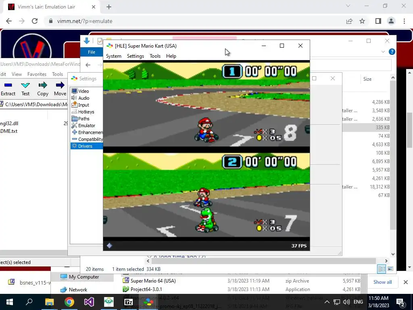Select Paths in the Settings panel list
Viewport: 413px width, 310px height.
pos(83,119)
